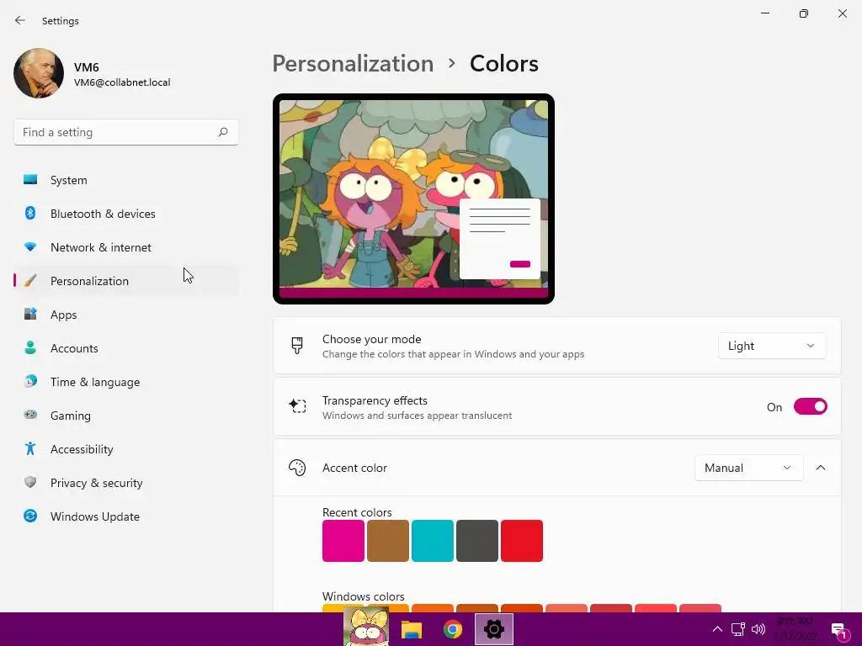Pick the brown recent color
Screen dimensions: 862x646
tap(387, 541)
